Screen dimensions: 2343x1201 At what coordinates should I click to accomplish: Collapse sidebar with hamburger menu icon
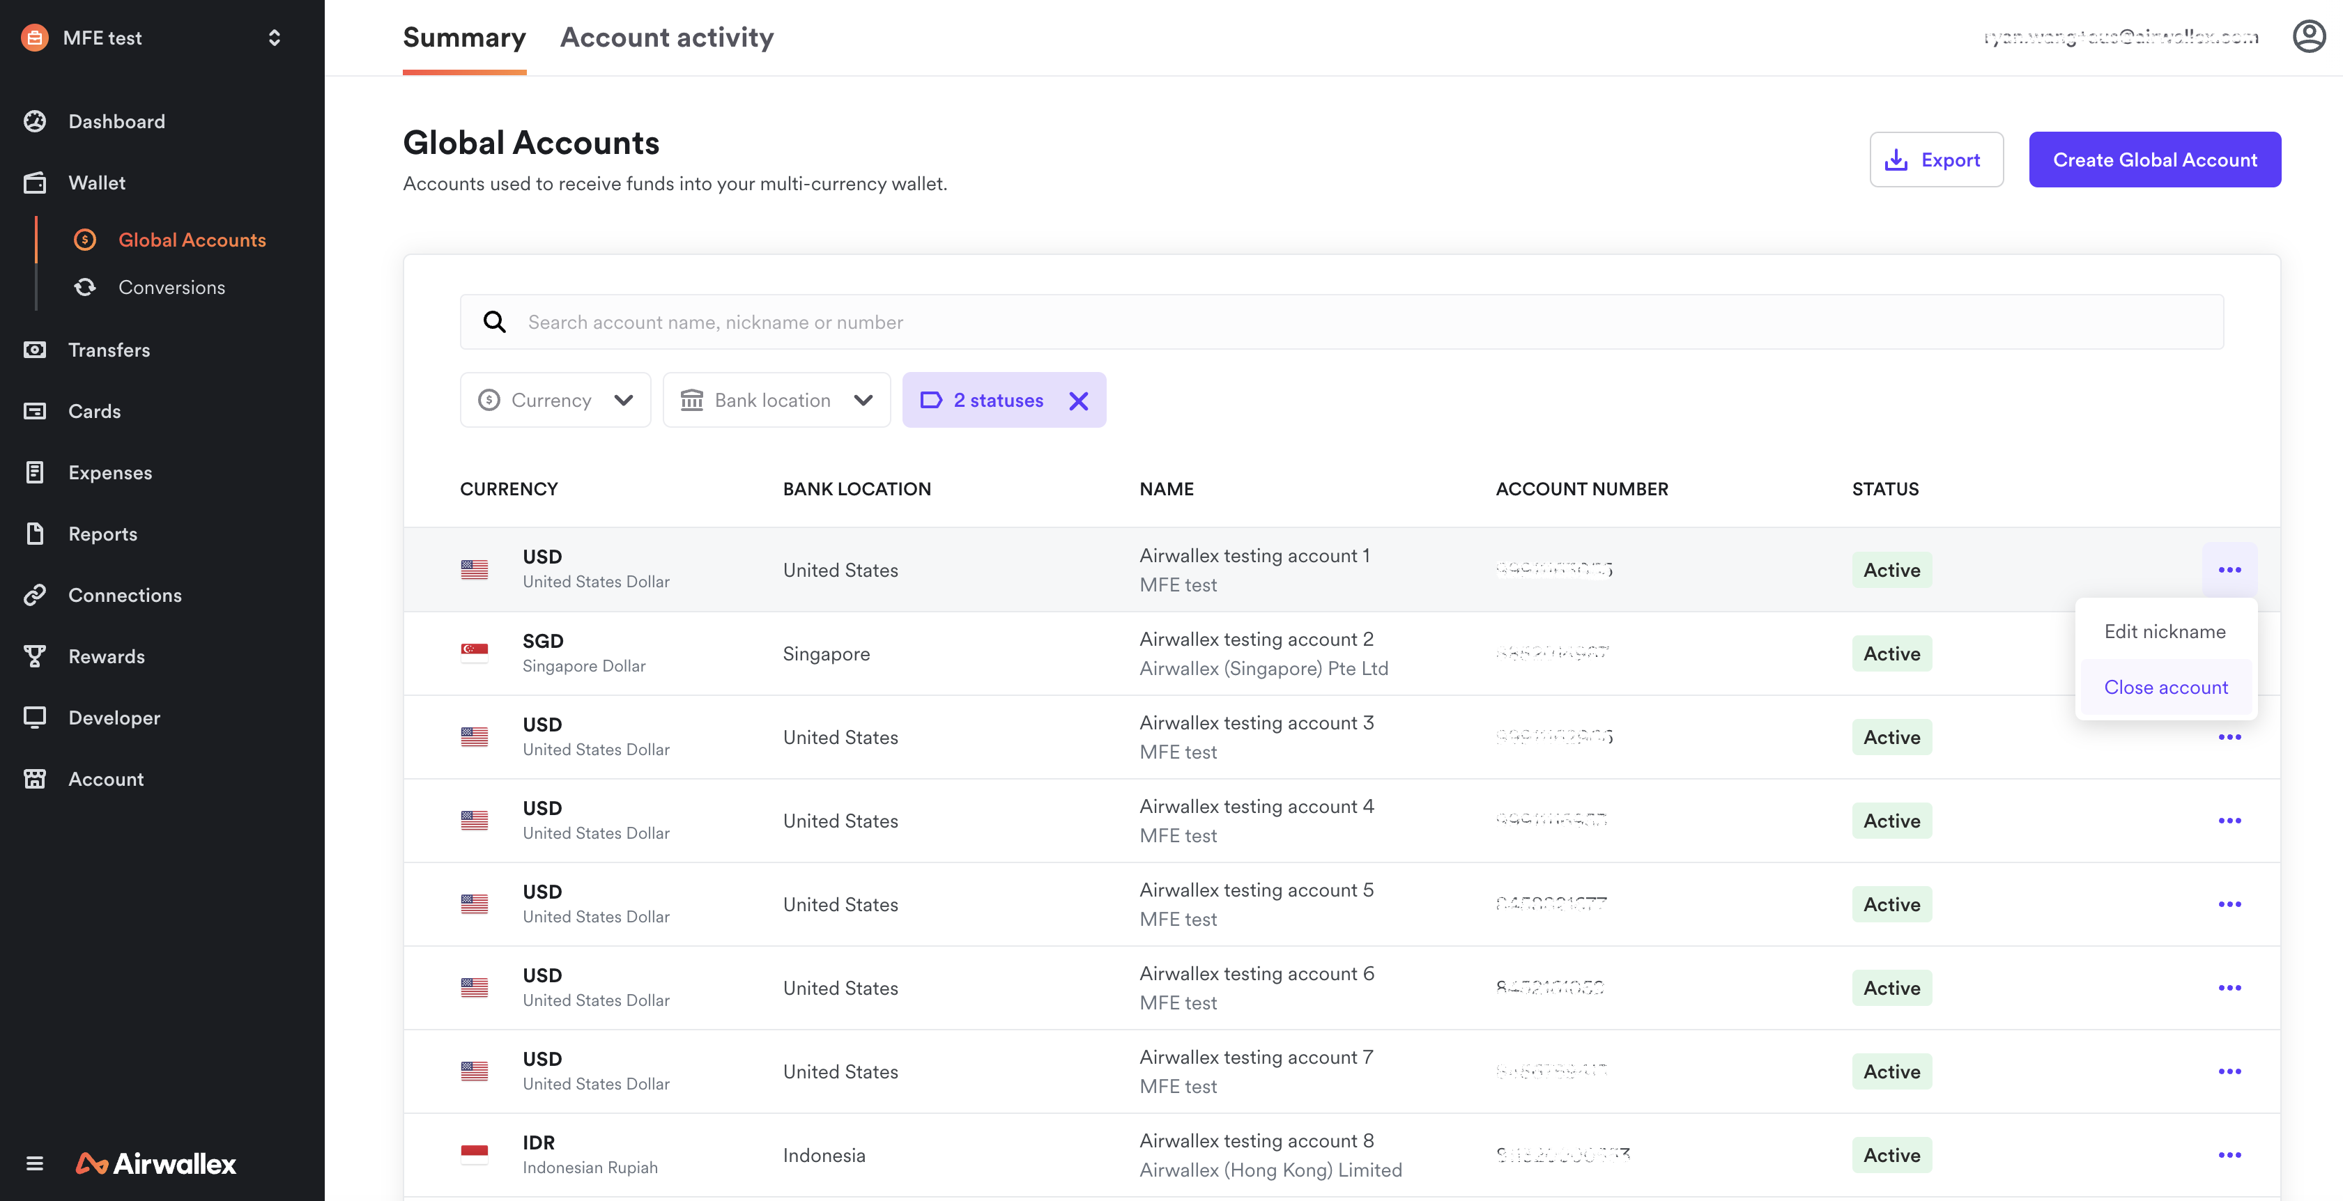pos(35,1163)
